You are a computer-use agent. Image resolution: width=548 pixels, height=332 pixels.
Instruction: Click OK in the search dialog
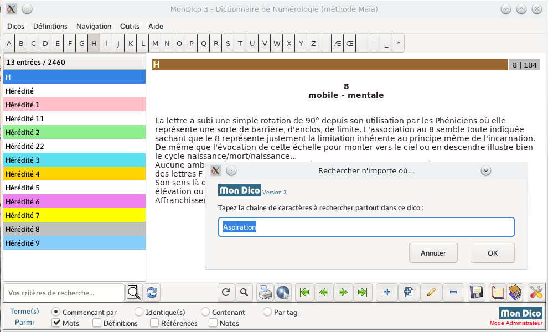click(492, 253)
